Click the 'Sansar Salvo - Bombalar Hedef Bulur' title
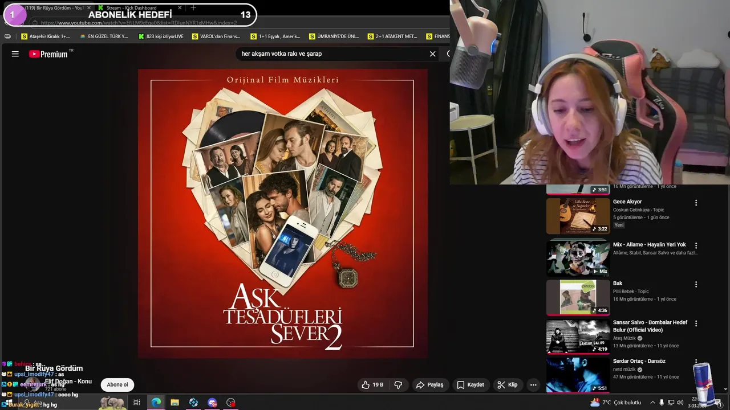 (x=650, y=326)
